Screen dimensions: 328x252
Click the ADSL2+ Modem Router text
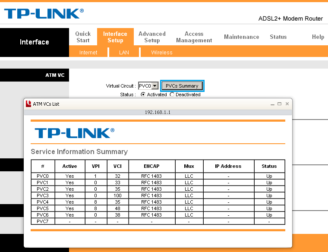click(x=290, y=19)
